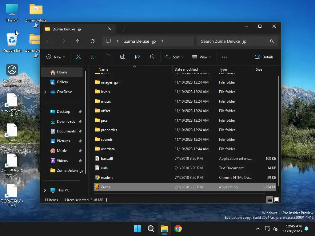Open notifications bell in taskbar
The width and height of the screenshot is (315, 236).
307,229
